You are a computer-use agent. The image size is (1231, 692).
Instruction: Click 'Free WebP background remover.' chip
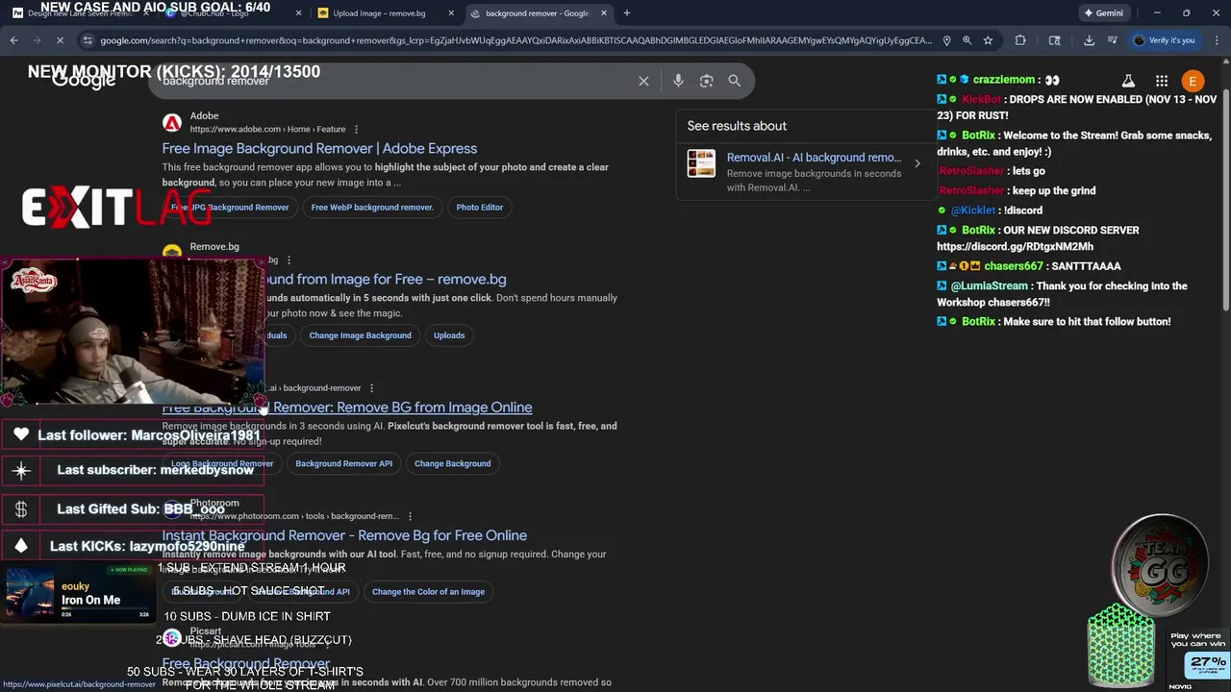(372, 207)
